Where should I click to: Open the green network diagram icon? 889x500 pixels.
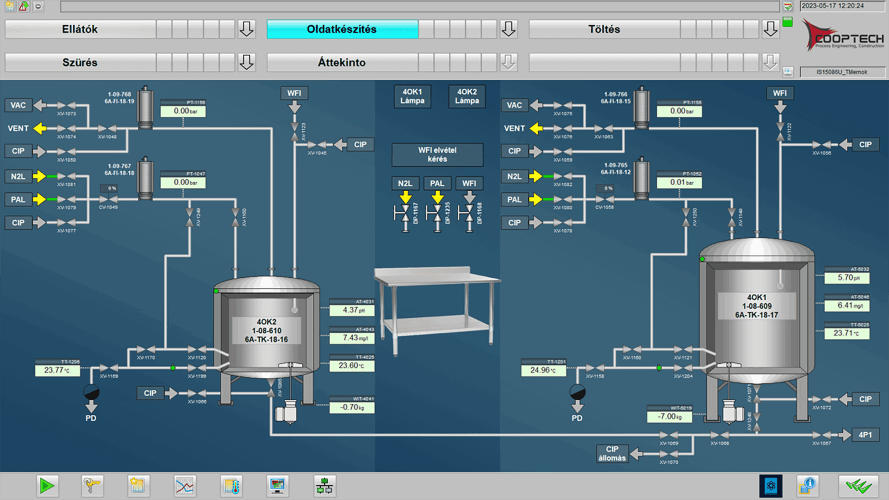point(324,487)
